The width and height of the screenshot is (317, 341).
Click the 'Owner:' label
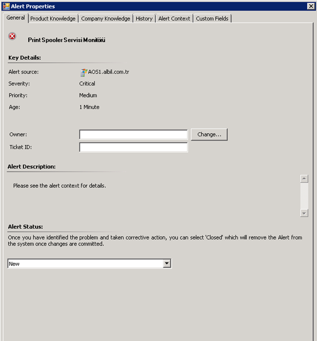[18, 134]
